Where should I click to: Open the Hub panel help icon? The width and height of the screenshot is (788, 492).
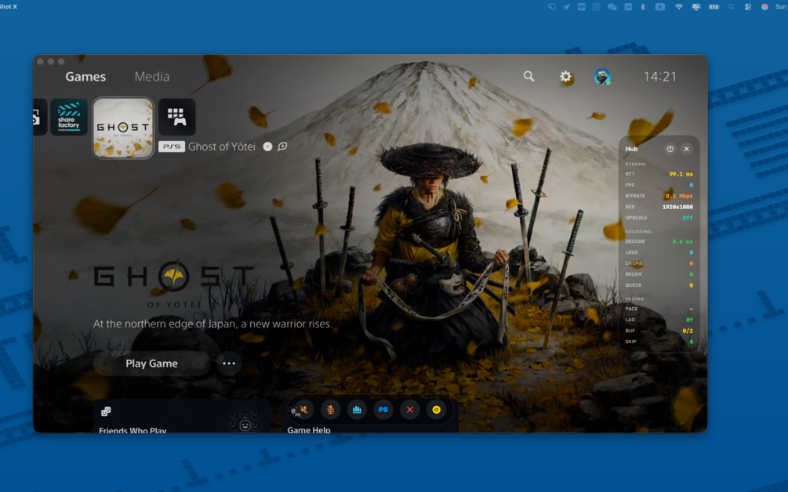(670, 149)
